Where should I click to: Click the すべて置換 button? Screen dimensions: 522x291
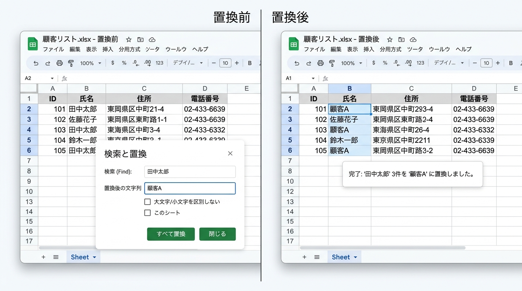coord(171,234)
